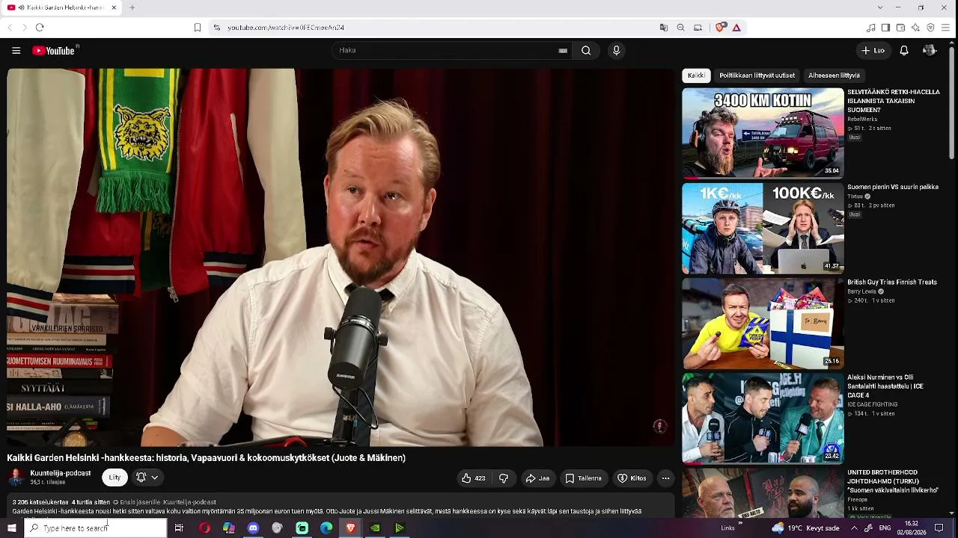Open the 3400 KM KOTIIN video thumbnail
The width and height of the screenshot is (958, 538).
point(763,133)
